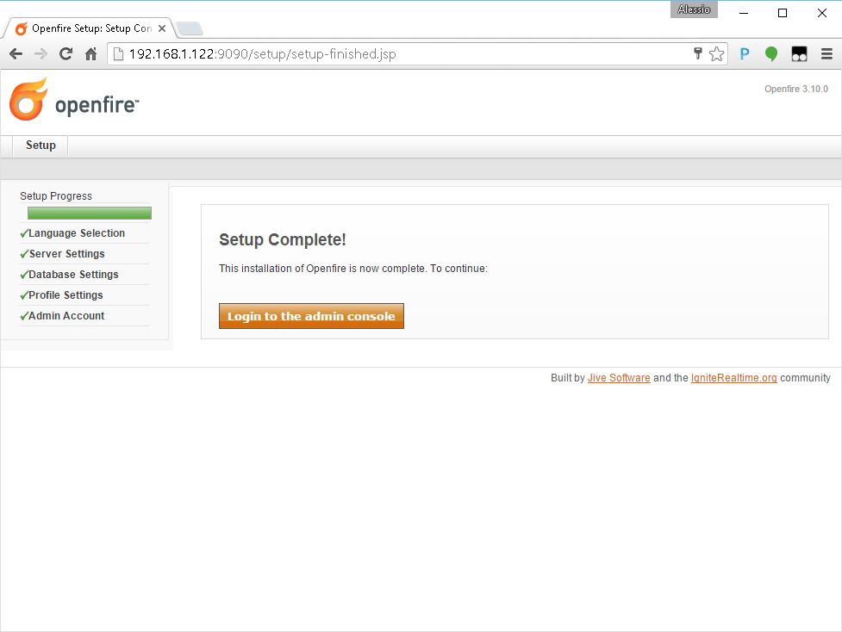Click the green Setup Progress bar
Image resolution: width=842 pixels, height=632 pixels.
(x=89, y=213)
